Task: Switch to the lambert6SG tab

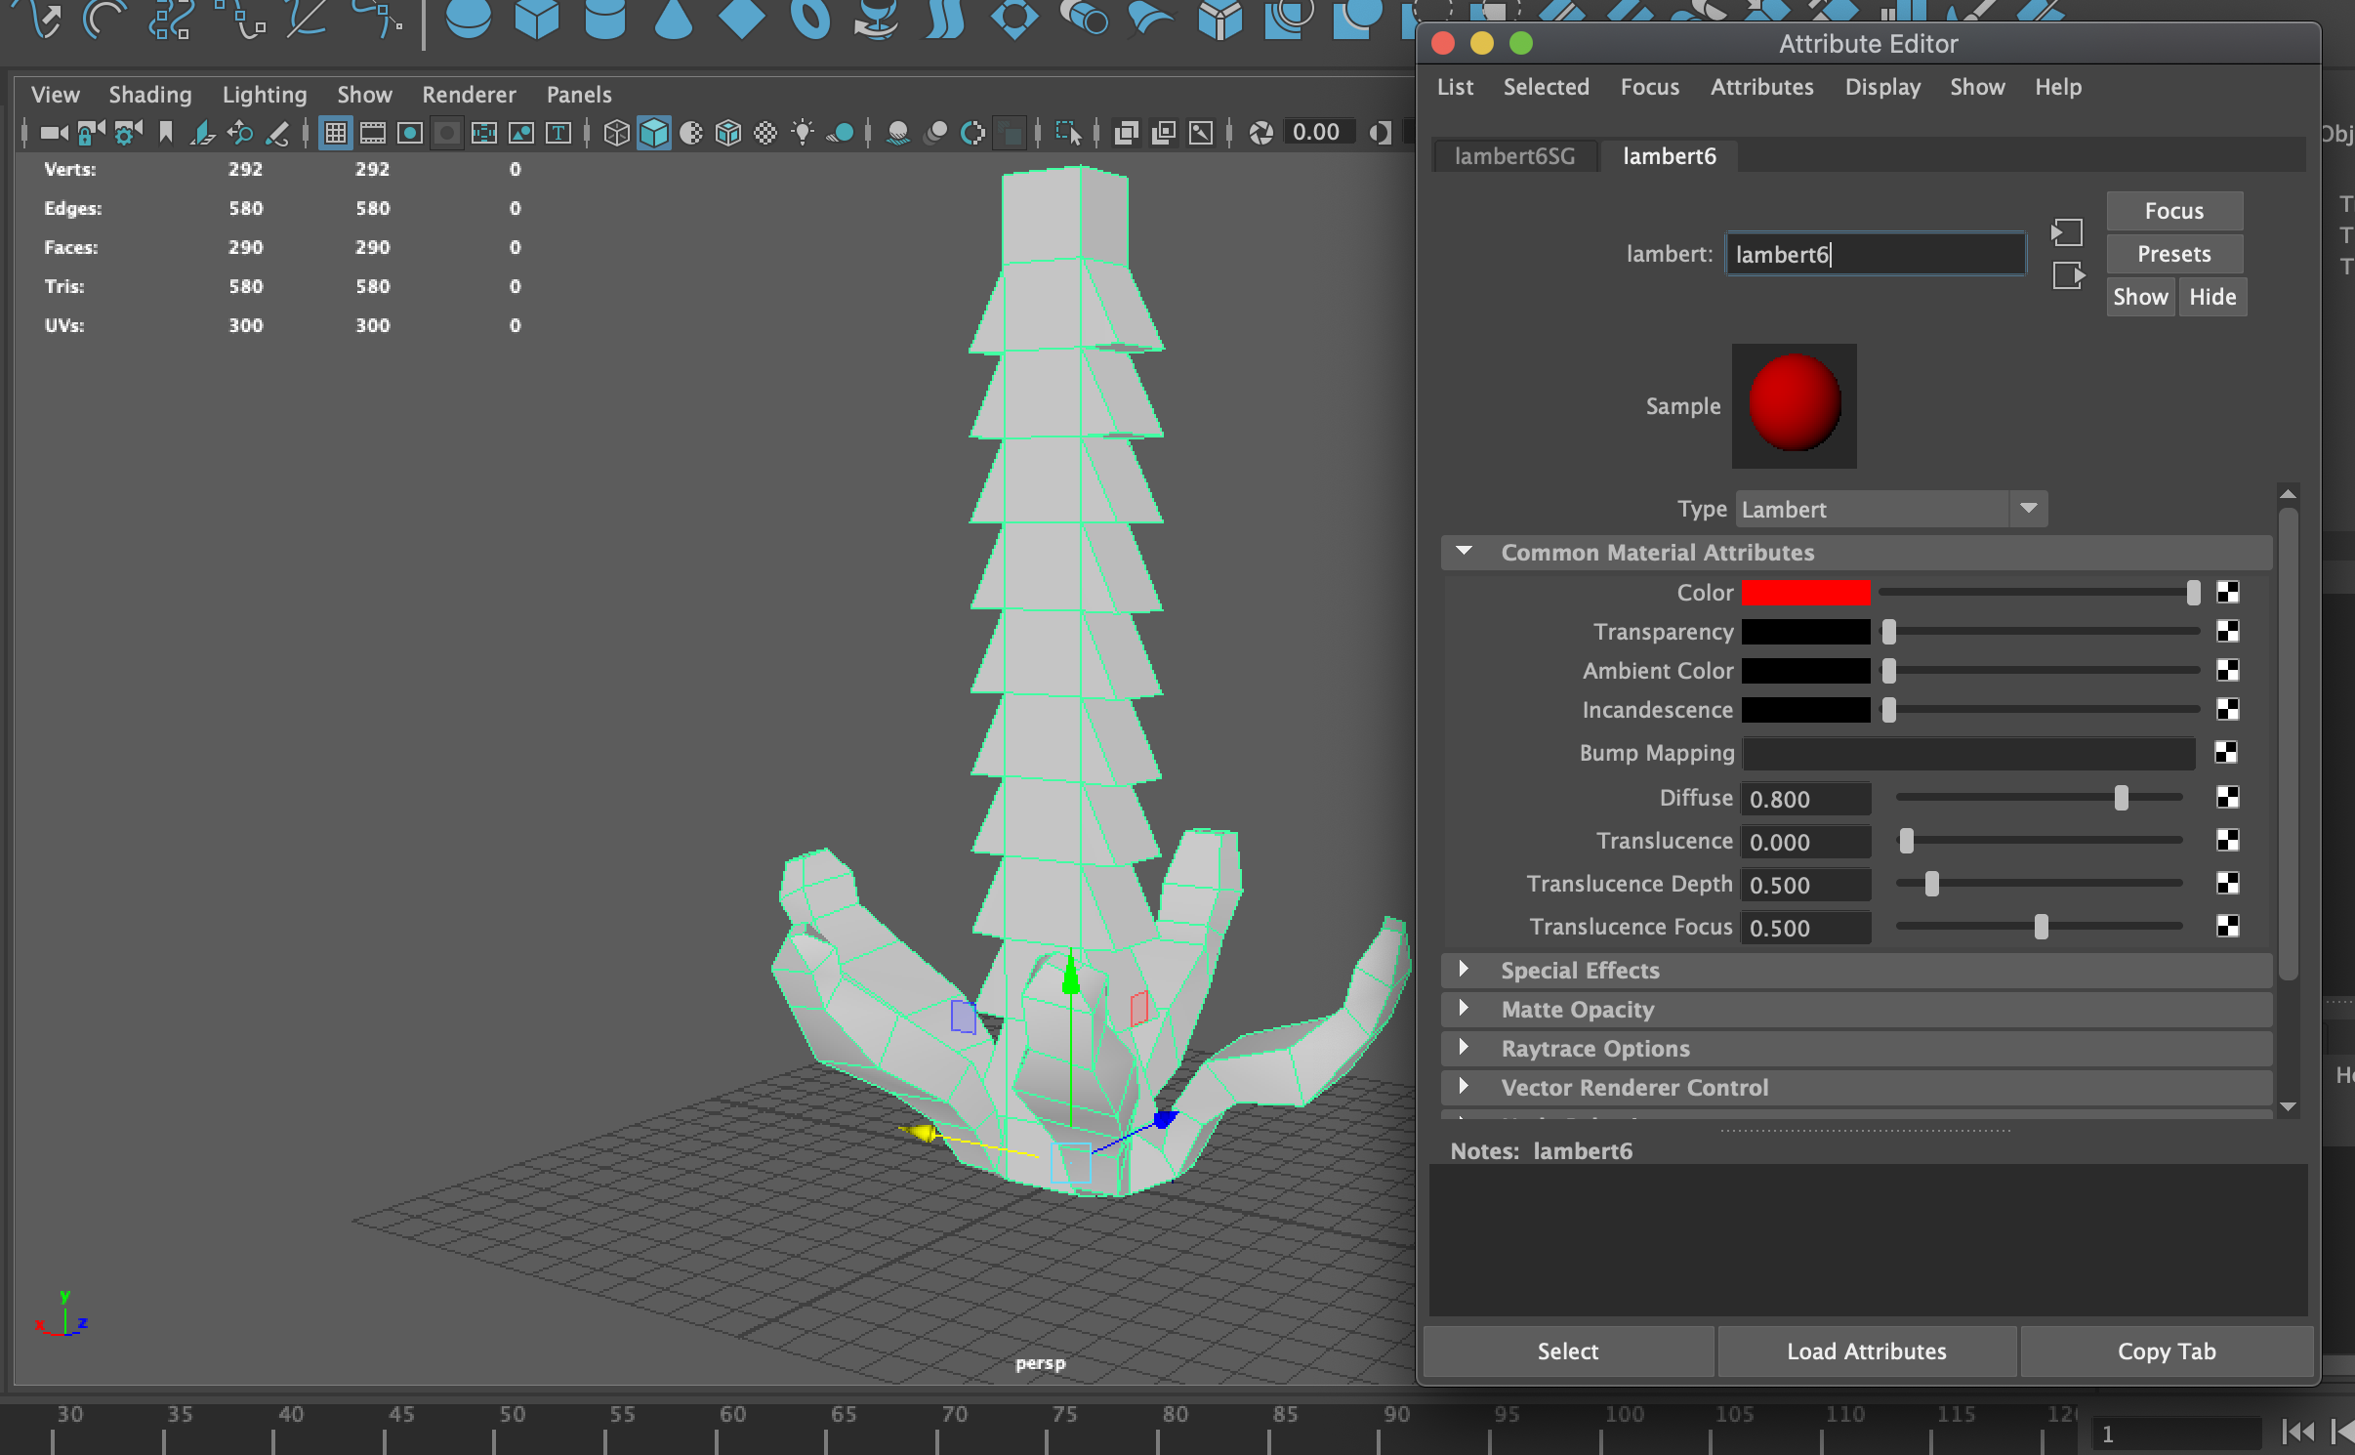Action: point(1514,156)
